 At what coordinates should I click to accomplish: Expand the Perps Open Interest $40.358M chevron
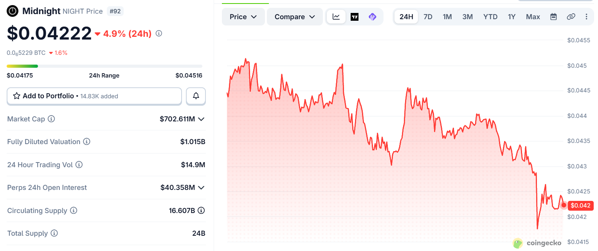(x=201, y=188)
